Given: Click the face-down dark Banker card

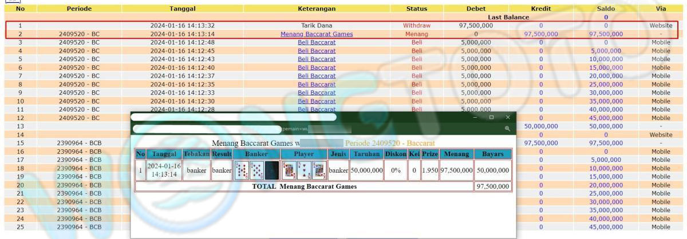Looking at the screenshot, I should click(x=272, y=170).
